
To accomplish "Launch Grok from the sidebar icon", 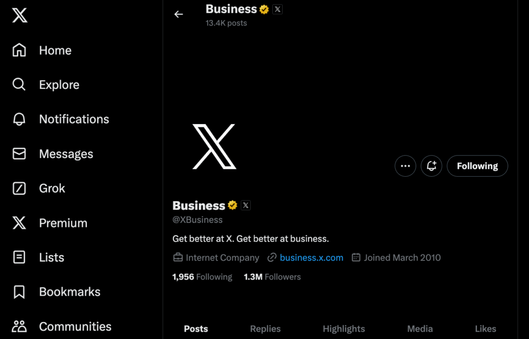I will point(19,188).
